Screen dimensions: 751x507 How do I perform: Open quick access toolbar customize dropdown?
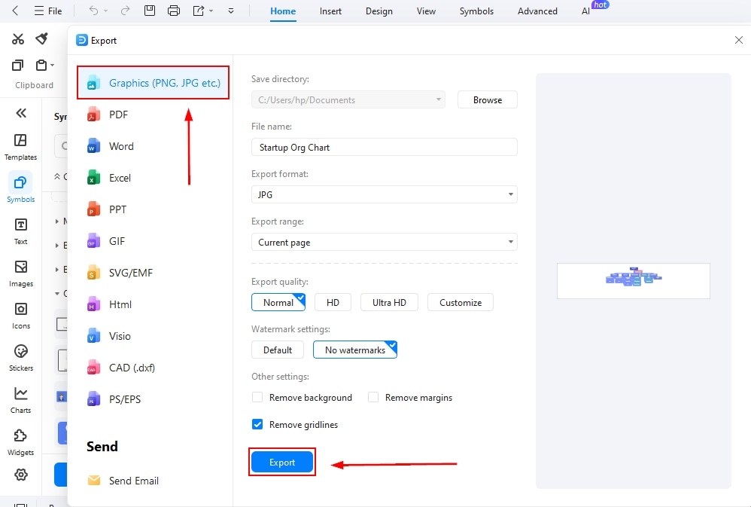point(231,11)
